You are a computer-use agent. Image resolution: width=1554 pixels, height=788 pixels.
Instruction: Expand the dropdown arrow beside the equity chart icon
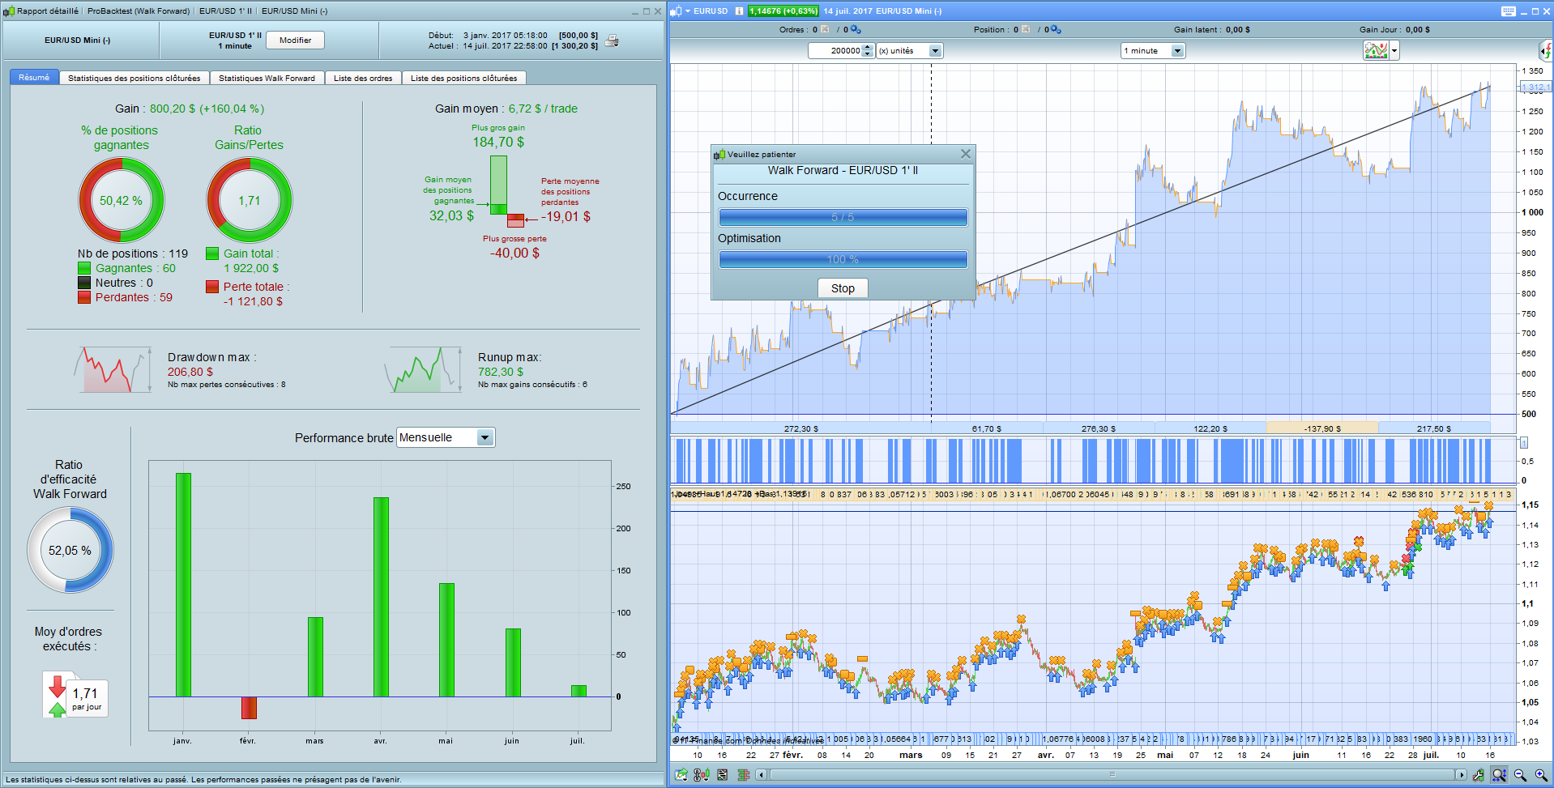point(1394,50)
